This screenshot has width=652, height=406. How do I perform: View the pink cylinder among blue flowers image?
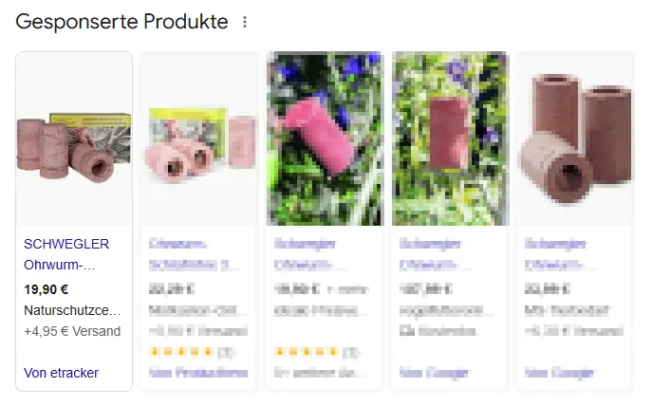coord(325,138)
